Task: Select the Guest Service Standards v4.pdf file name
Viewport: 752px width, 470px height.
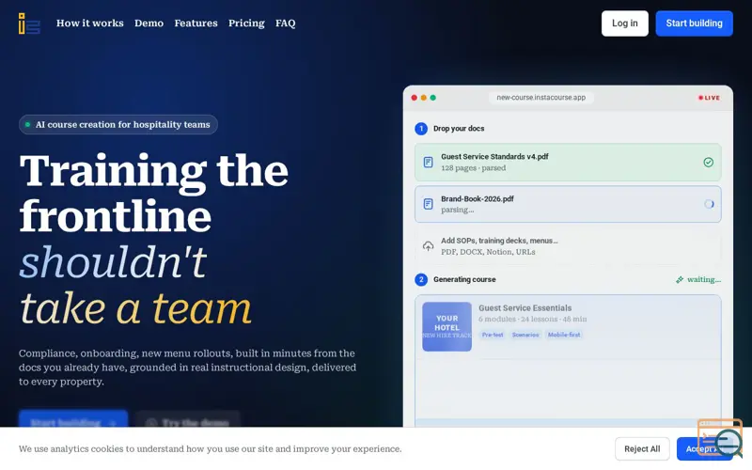Action: (494, 156)
